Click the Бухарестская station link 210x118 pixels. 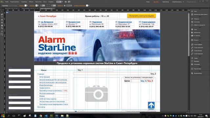coord(74,22)
